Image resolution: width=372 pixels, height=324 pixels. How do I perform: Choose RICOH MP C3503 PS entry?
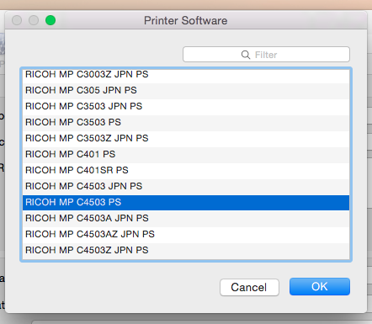(x=186, y=123)
